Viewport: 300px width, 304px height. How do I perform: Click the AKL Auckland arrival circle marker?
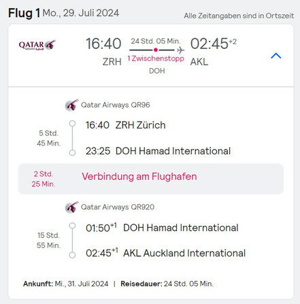tap(72, 255)
